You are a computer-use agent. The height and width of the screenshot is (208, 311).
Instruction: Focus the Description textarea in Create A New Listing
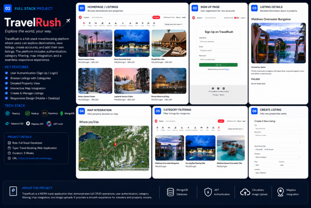point(277,138)
